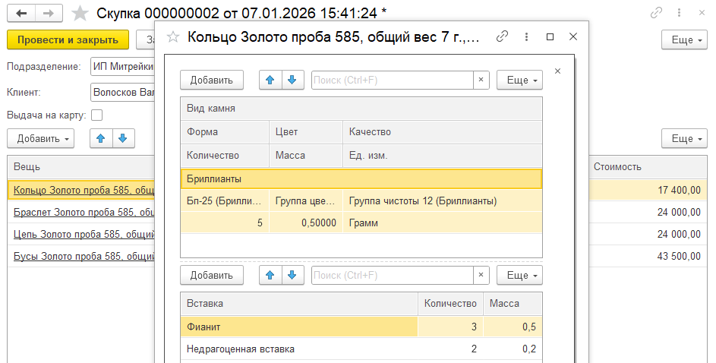Screen dimensions: 716x363
Task: Move stone row up in the top table
Action: coord(270,80)
